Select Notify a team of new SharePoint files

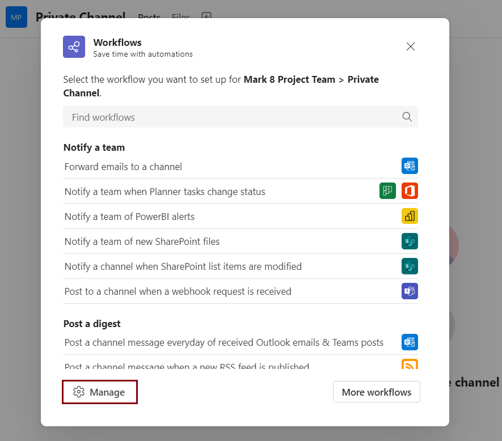pos(142,241)
